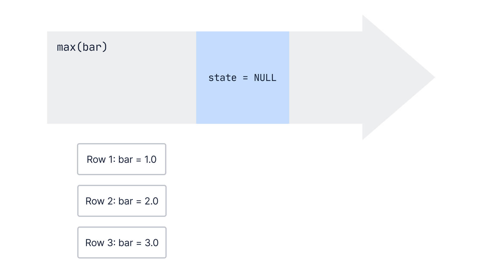Click the value 3.0 in Row 3
This screenshot has width=483, height=273.
[x=152, y=243]
